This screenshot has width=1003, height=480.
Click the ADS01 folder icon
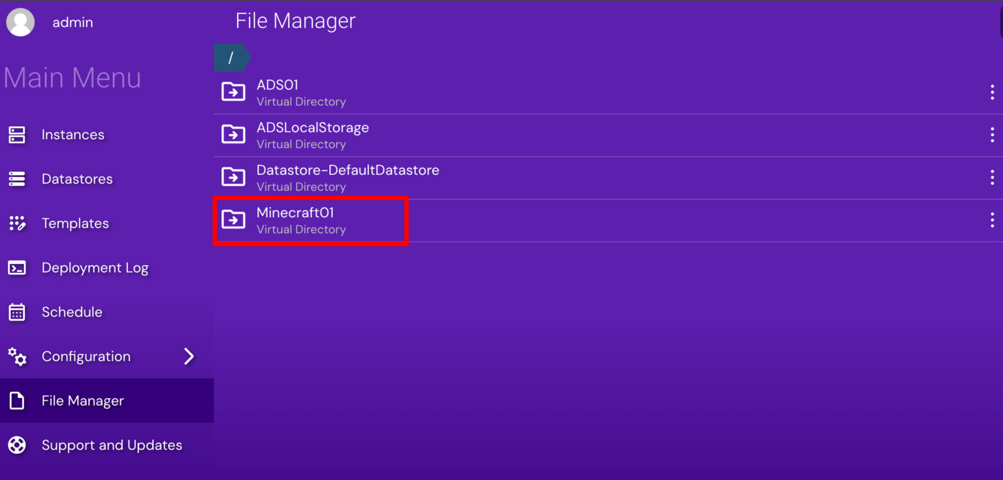tap(233, 92)
